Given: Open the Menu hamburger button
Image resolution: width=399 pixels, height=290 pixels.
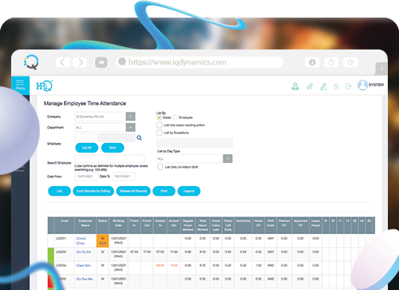Looking at the screenshot, I should [x=20, y=85].
